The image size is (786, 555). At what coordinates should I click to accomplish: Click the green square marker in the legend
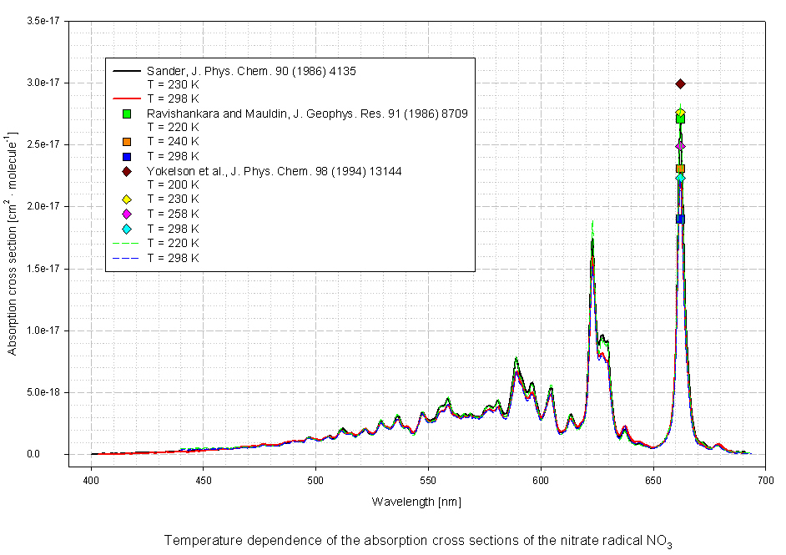tap(127, 113)
